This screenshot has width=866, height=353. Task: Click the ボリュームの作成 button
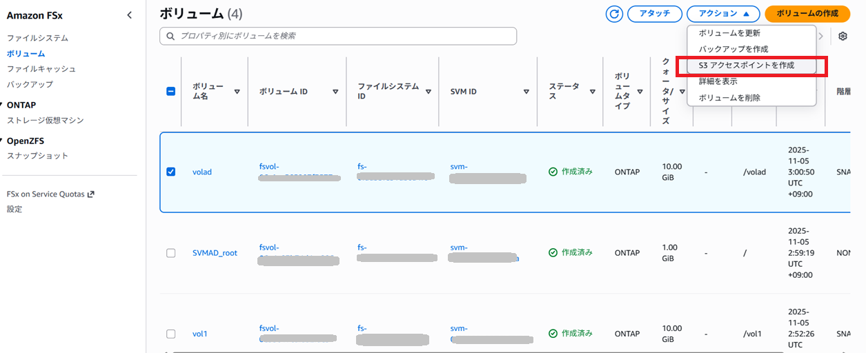[807, 14]
